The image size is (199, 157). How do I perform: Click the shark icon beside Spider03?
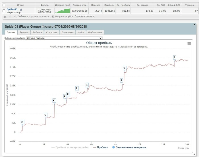pyautogui.click(x=21, y=9)
